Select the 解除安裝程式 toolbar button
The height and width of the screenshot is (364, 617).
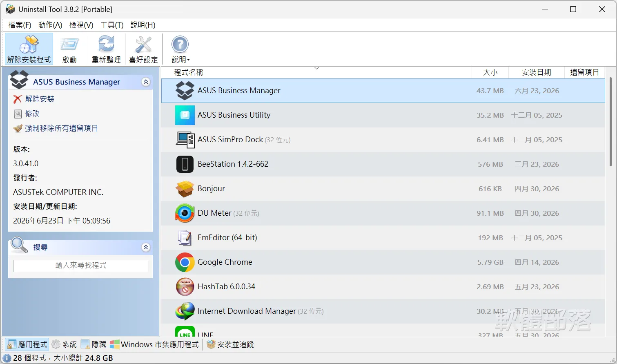click(29, 49)
